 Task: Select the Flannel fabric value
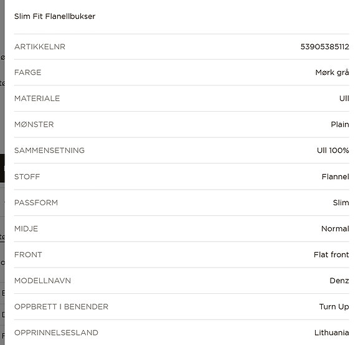coord(336,177)
